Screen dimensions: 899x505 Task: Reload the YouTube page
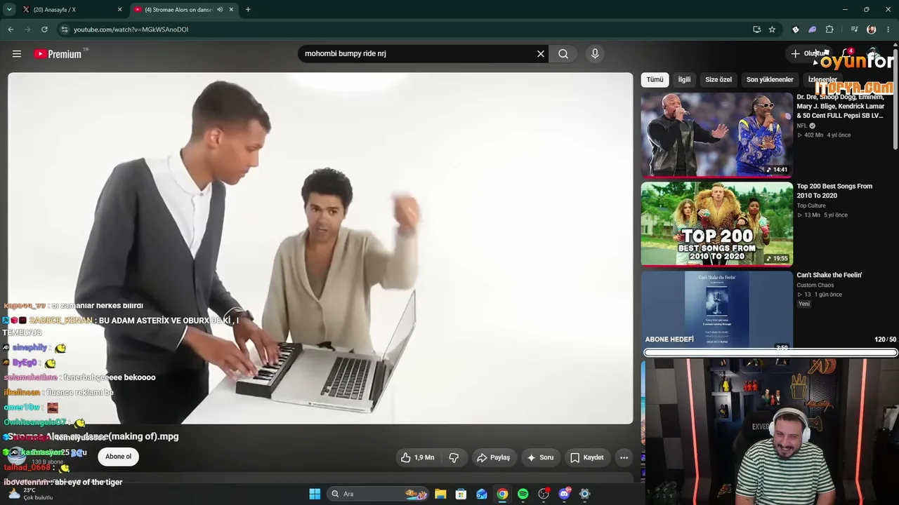click(x=44, y=29)
